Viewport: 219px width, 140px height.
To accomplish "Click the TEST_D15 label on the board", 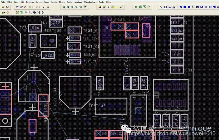I will (x=90, y=38).
